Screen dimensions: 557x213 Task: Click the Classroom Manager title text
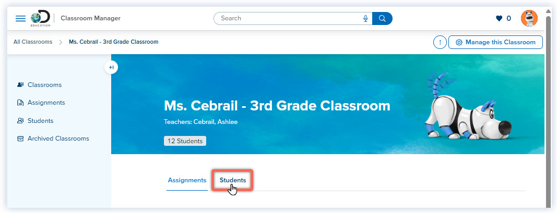point(91,18)
